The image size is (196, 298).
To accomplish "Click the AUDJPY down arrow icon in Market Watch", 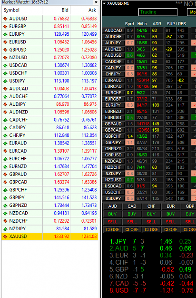I will pos(5,104).
